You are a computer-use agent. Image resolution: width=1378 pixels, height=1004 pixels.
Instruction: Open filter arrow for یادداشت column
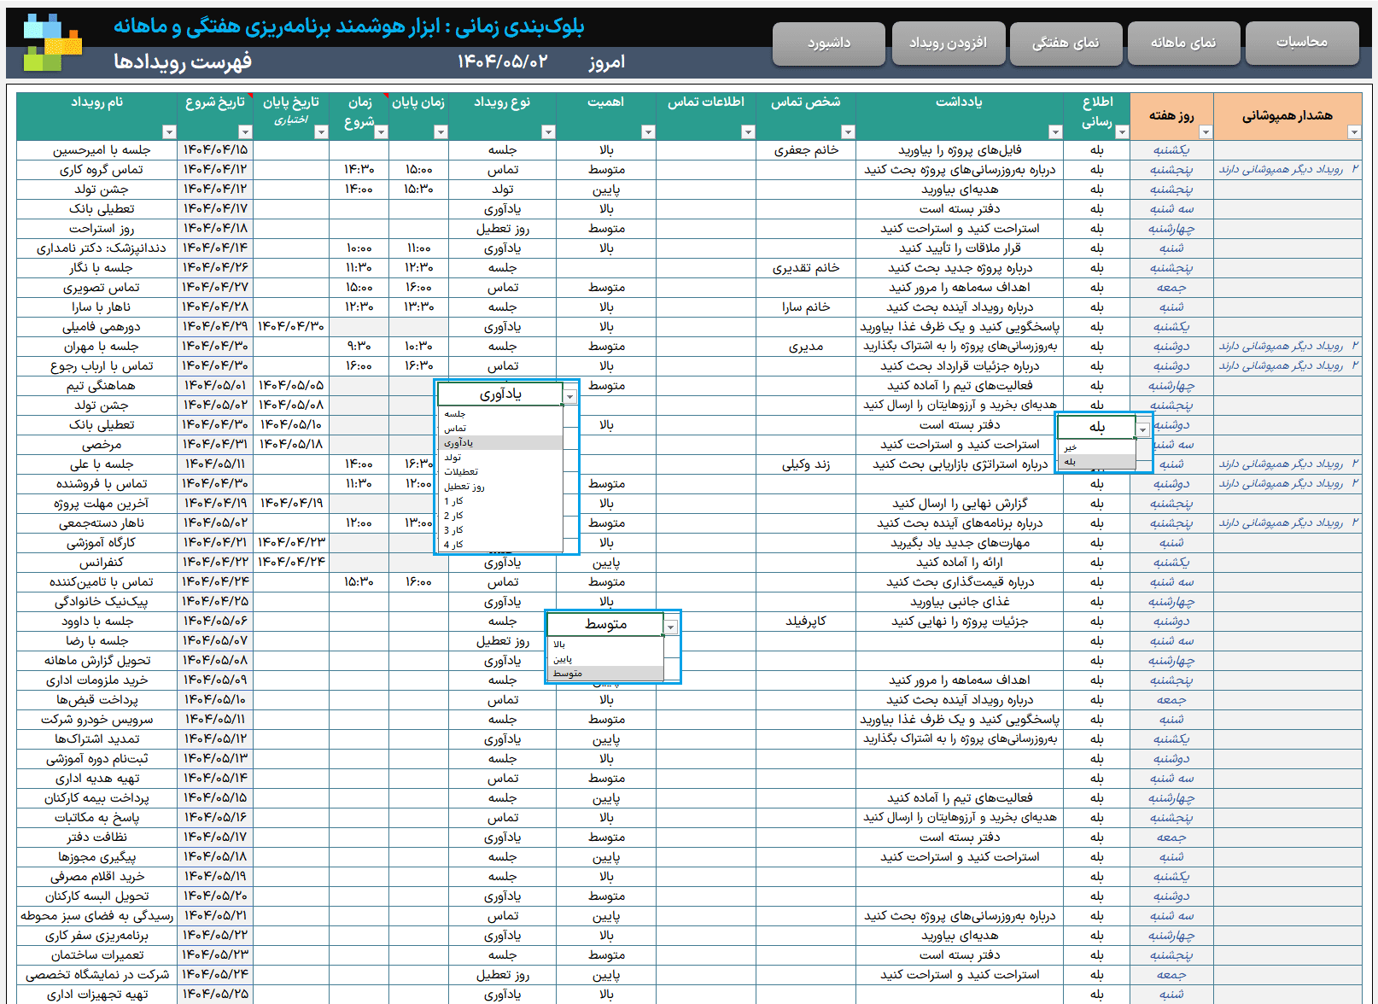pos(1055,131)
